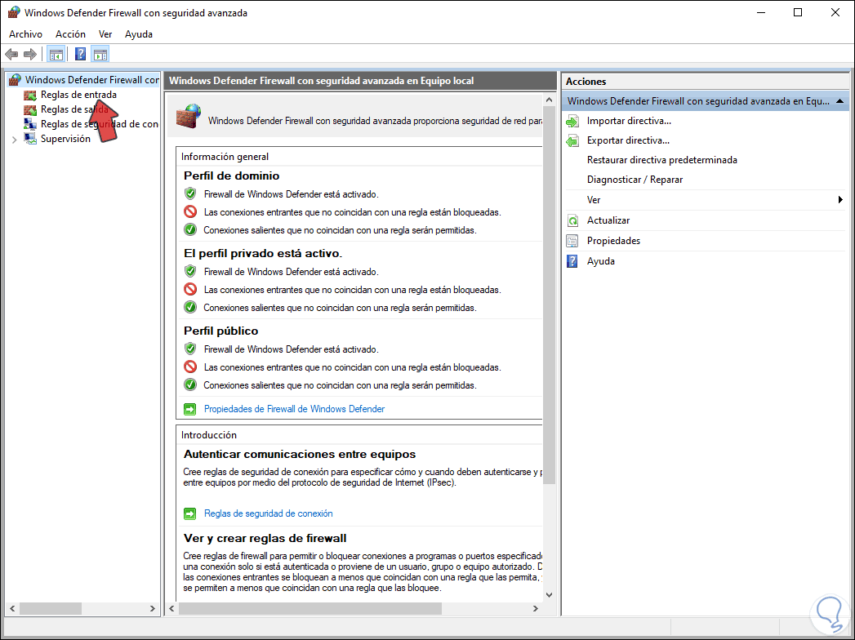Click the 'Perfil de dominio' heading
This screenshot has height=640, width=855.
pos(231,176)
